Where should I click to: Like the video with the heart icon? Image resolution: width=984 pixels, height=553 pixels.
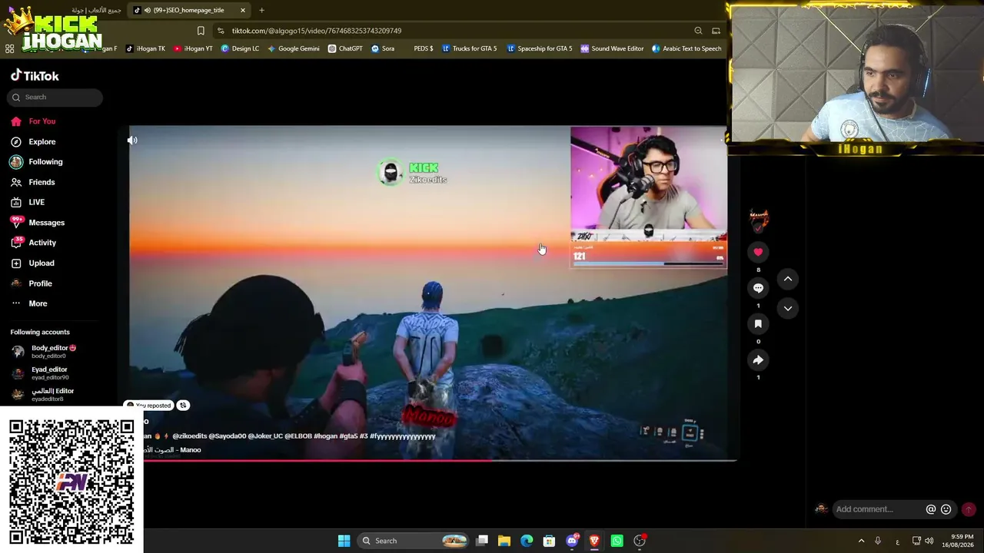(x=758, y=252)
